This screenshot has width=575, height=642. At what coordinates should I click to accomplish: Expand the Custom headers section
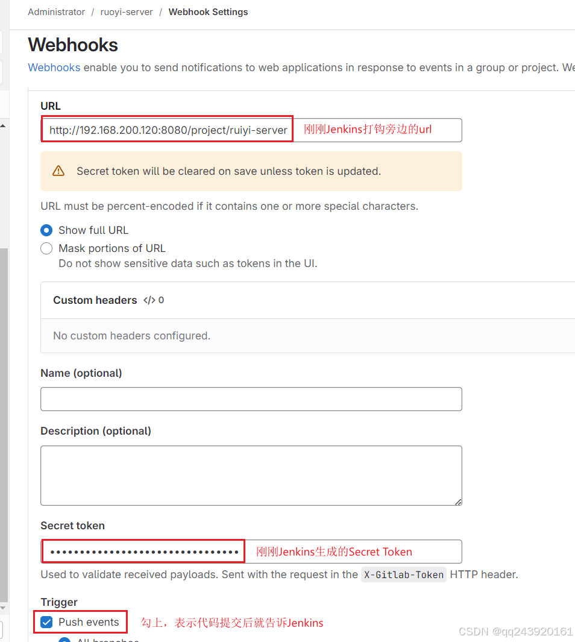tap(95, 300)
